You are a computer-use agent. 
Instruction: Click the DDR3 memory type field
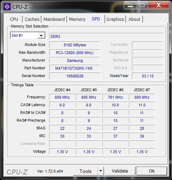(x=106, y=36)
